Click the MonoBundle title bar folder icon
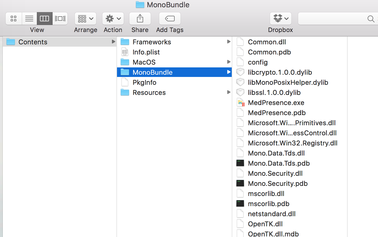This screenshot has width=378, height=237. point(140,4)
